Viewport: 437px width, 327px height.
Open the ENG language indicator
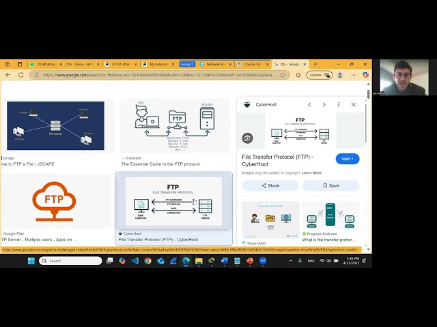(x=311, y=261)
